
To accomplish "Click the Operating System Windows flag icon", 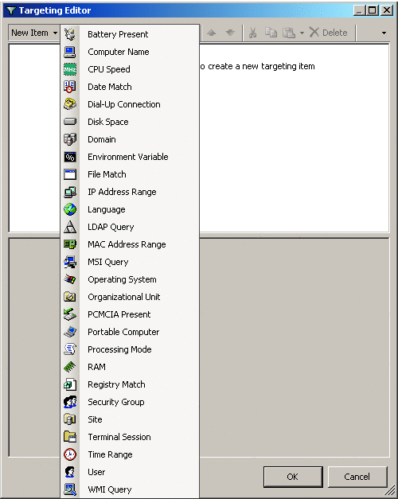I will tap(70, 279).
